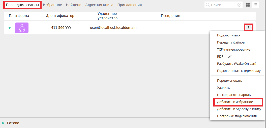Click the search magnifier icon
The image size is (266, 128).
tap(208, 5)
